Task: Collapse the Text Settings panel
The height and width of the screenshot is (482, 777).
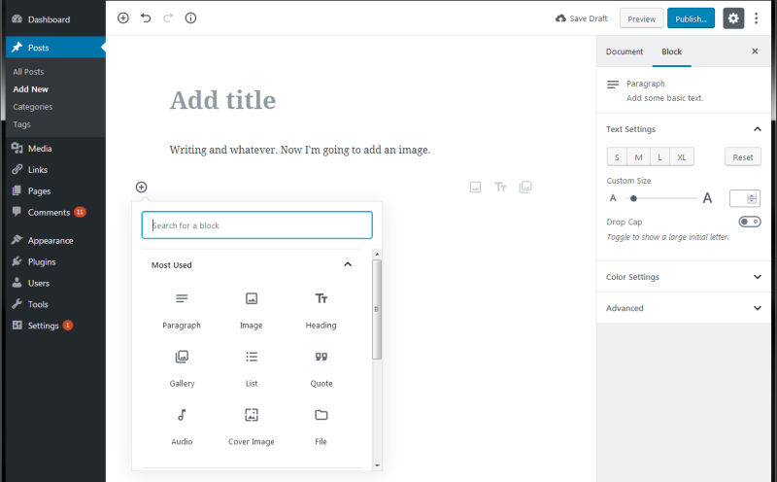Action: 684,129
